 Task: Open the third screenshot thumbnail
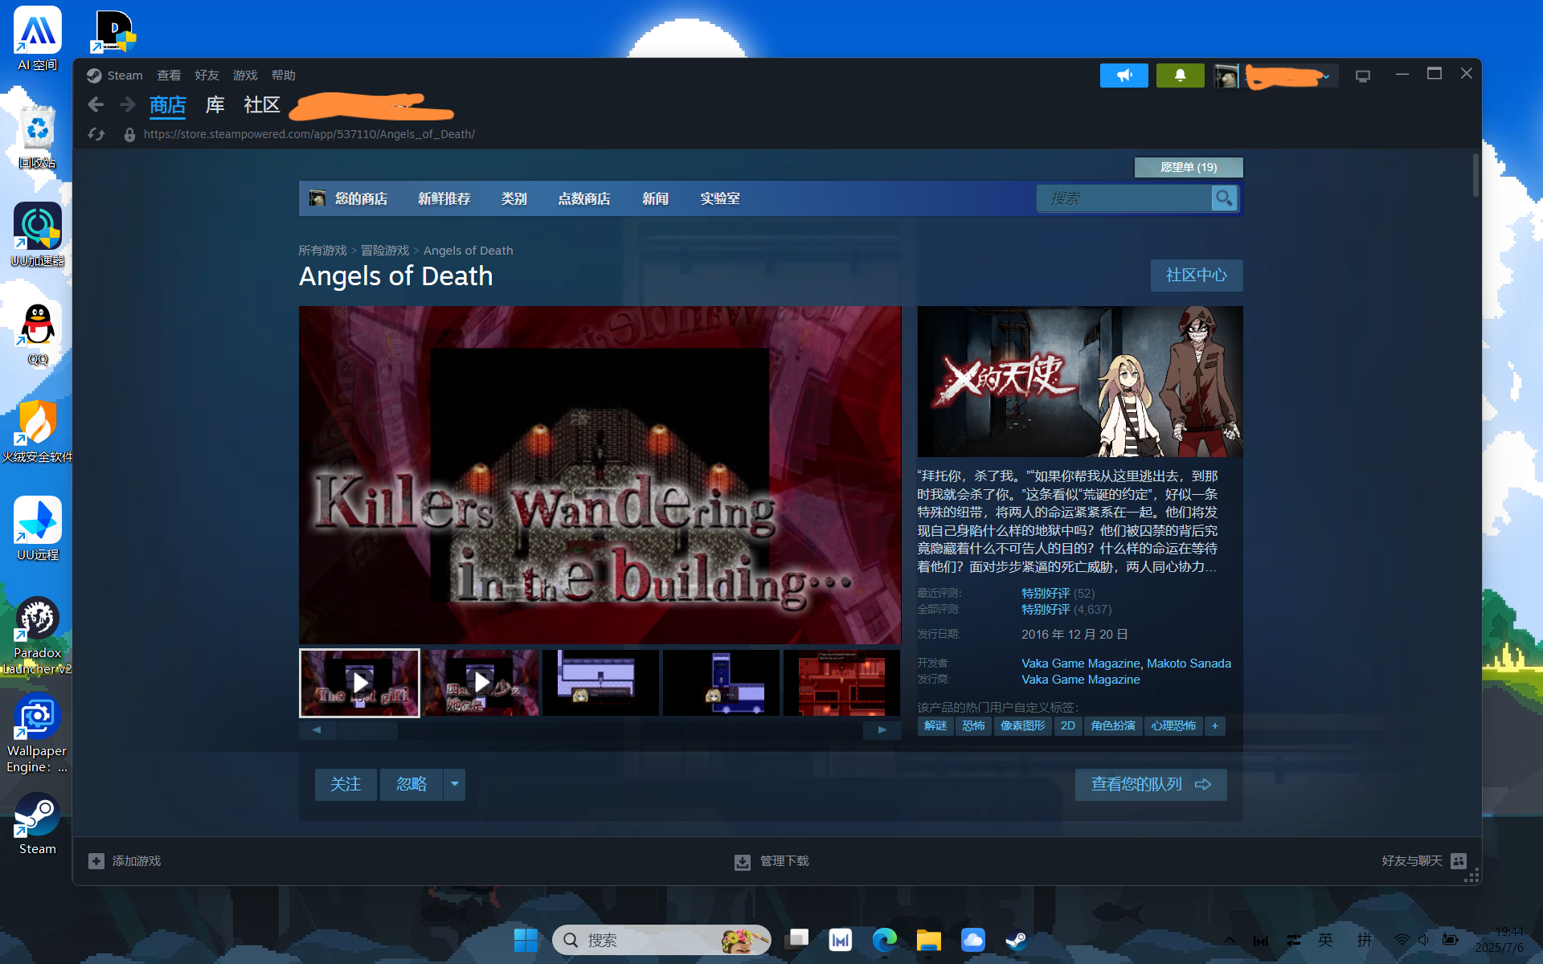click(x=600, y=683)
